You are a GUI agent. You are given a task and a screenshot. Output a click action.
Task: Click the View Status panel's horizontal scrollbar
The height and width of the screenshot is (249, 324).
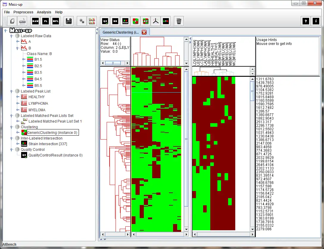(115, 63)
